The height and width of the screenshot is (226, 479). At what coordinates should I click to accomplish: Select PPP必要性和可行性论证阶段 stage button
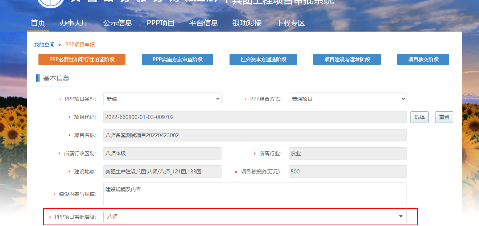pos(82,59)
